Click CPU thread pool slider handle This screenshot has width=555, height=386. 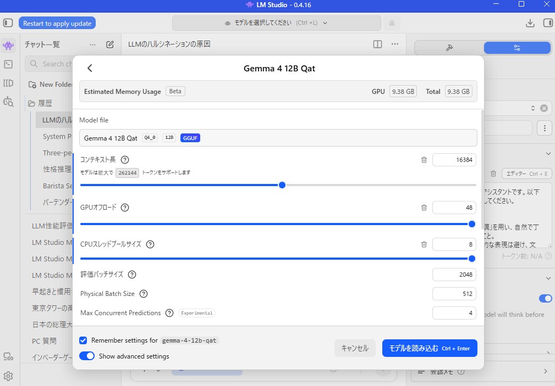pos(472,259)
